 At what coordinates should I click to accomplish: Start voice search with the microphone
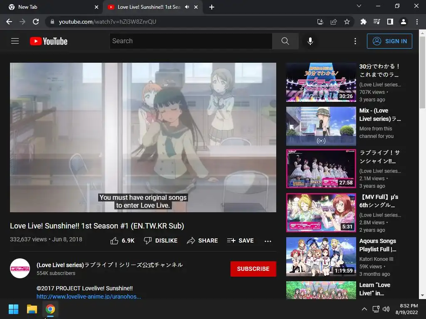[x=310, y=41]
